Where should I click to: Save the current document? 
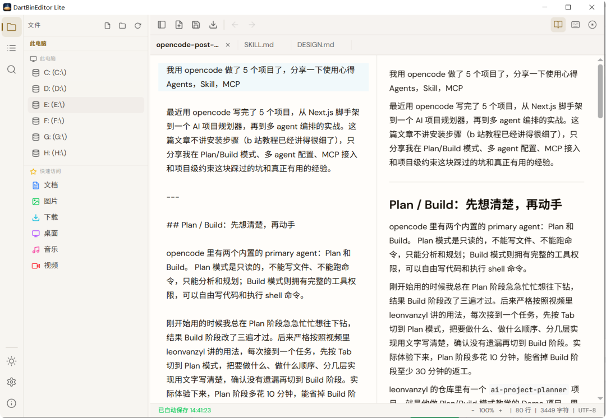196,25
